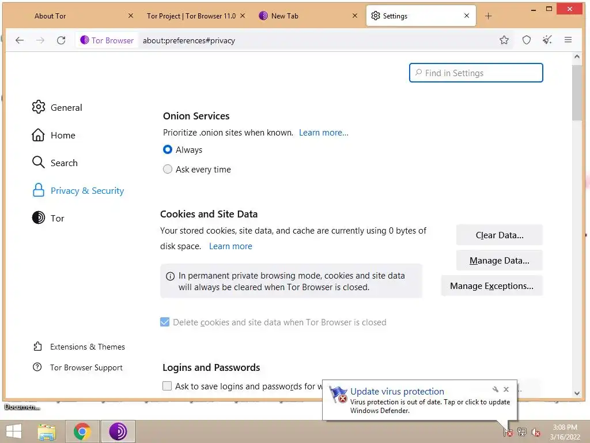Screen dimensions: 590x443
Task: Go back with the back arrow
Action: (x=20, y=40)
